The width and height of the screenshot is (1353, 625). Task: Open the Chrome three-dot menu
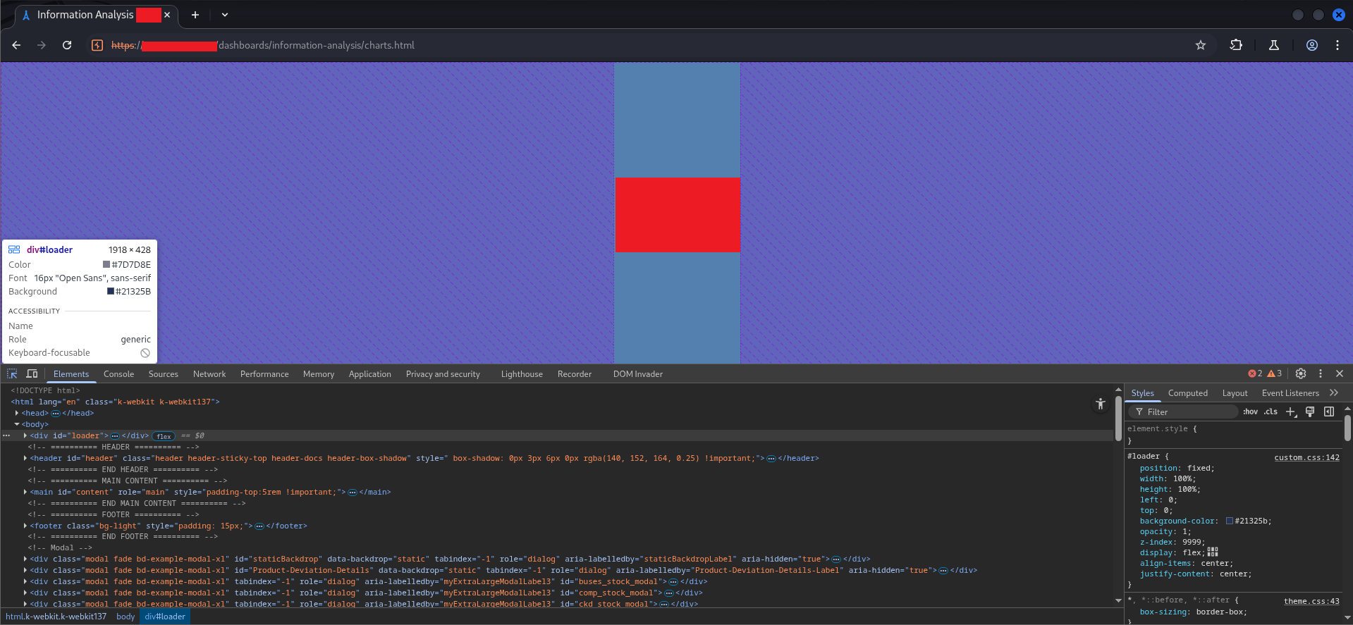[x=1337, y=45]
